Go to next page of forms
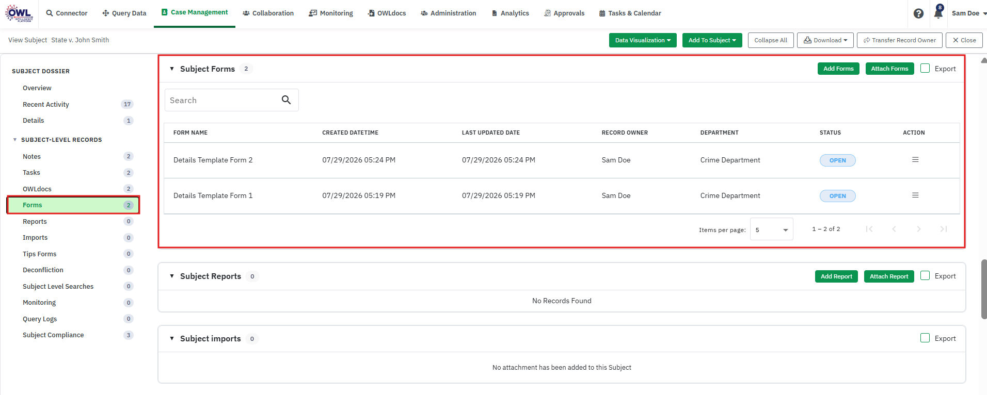987x395 pixels. (919, 229)
